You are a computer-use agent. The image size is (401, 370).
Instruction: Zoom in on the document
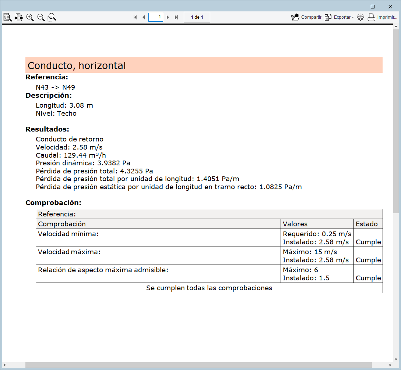(x=30, y=17)
